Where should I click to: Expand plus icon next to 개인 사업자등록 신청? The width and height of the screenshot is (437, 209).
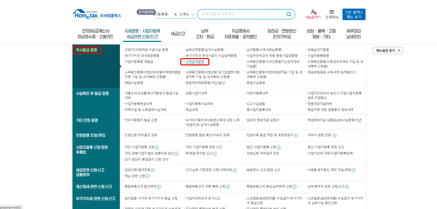point(157,147)
